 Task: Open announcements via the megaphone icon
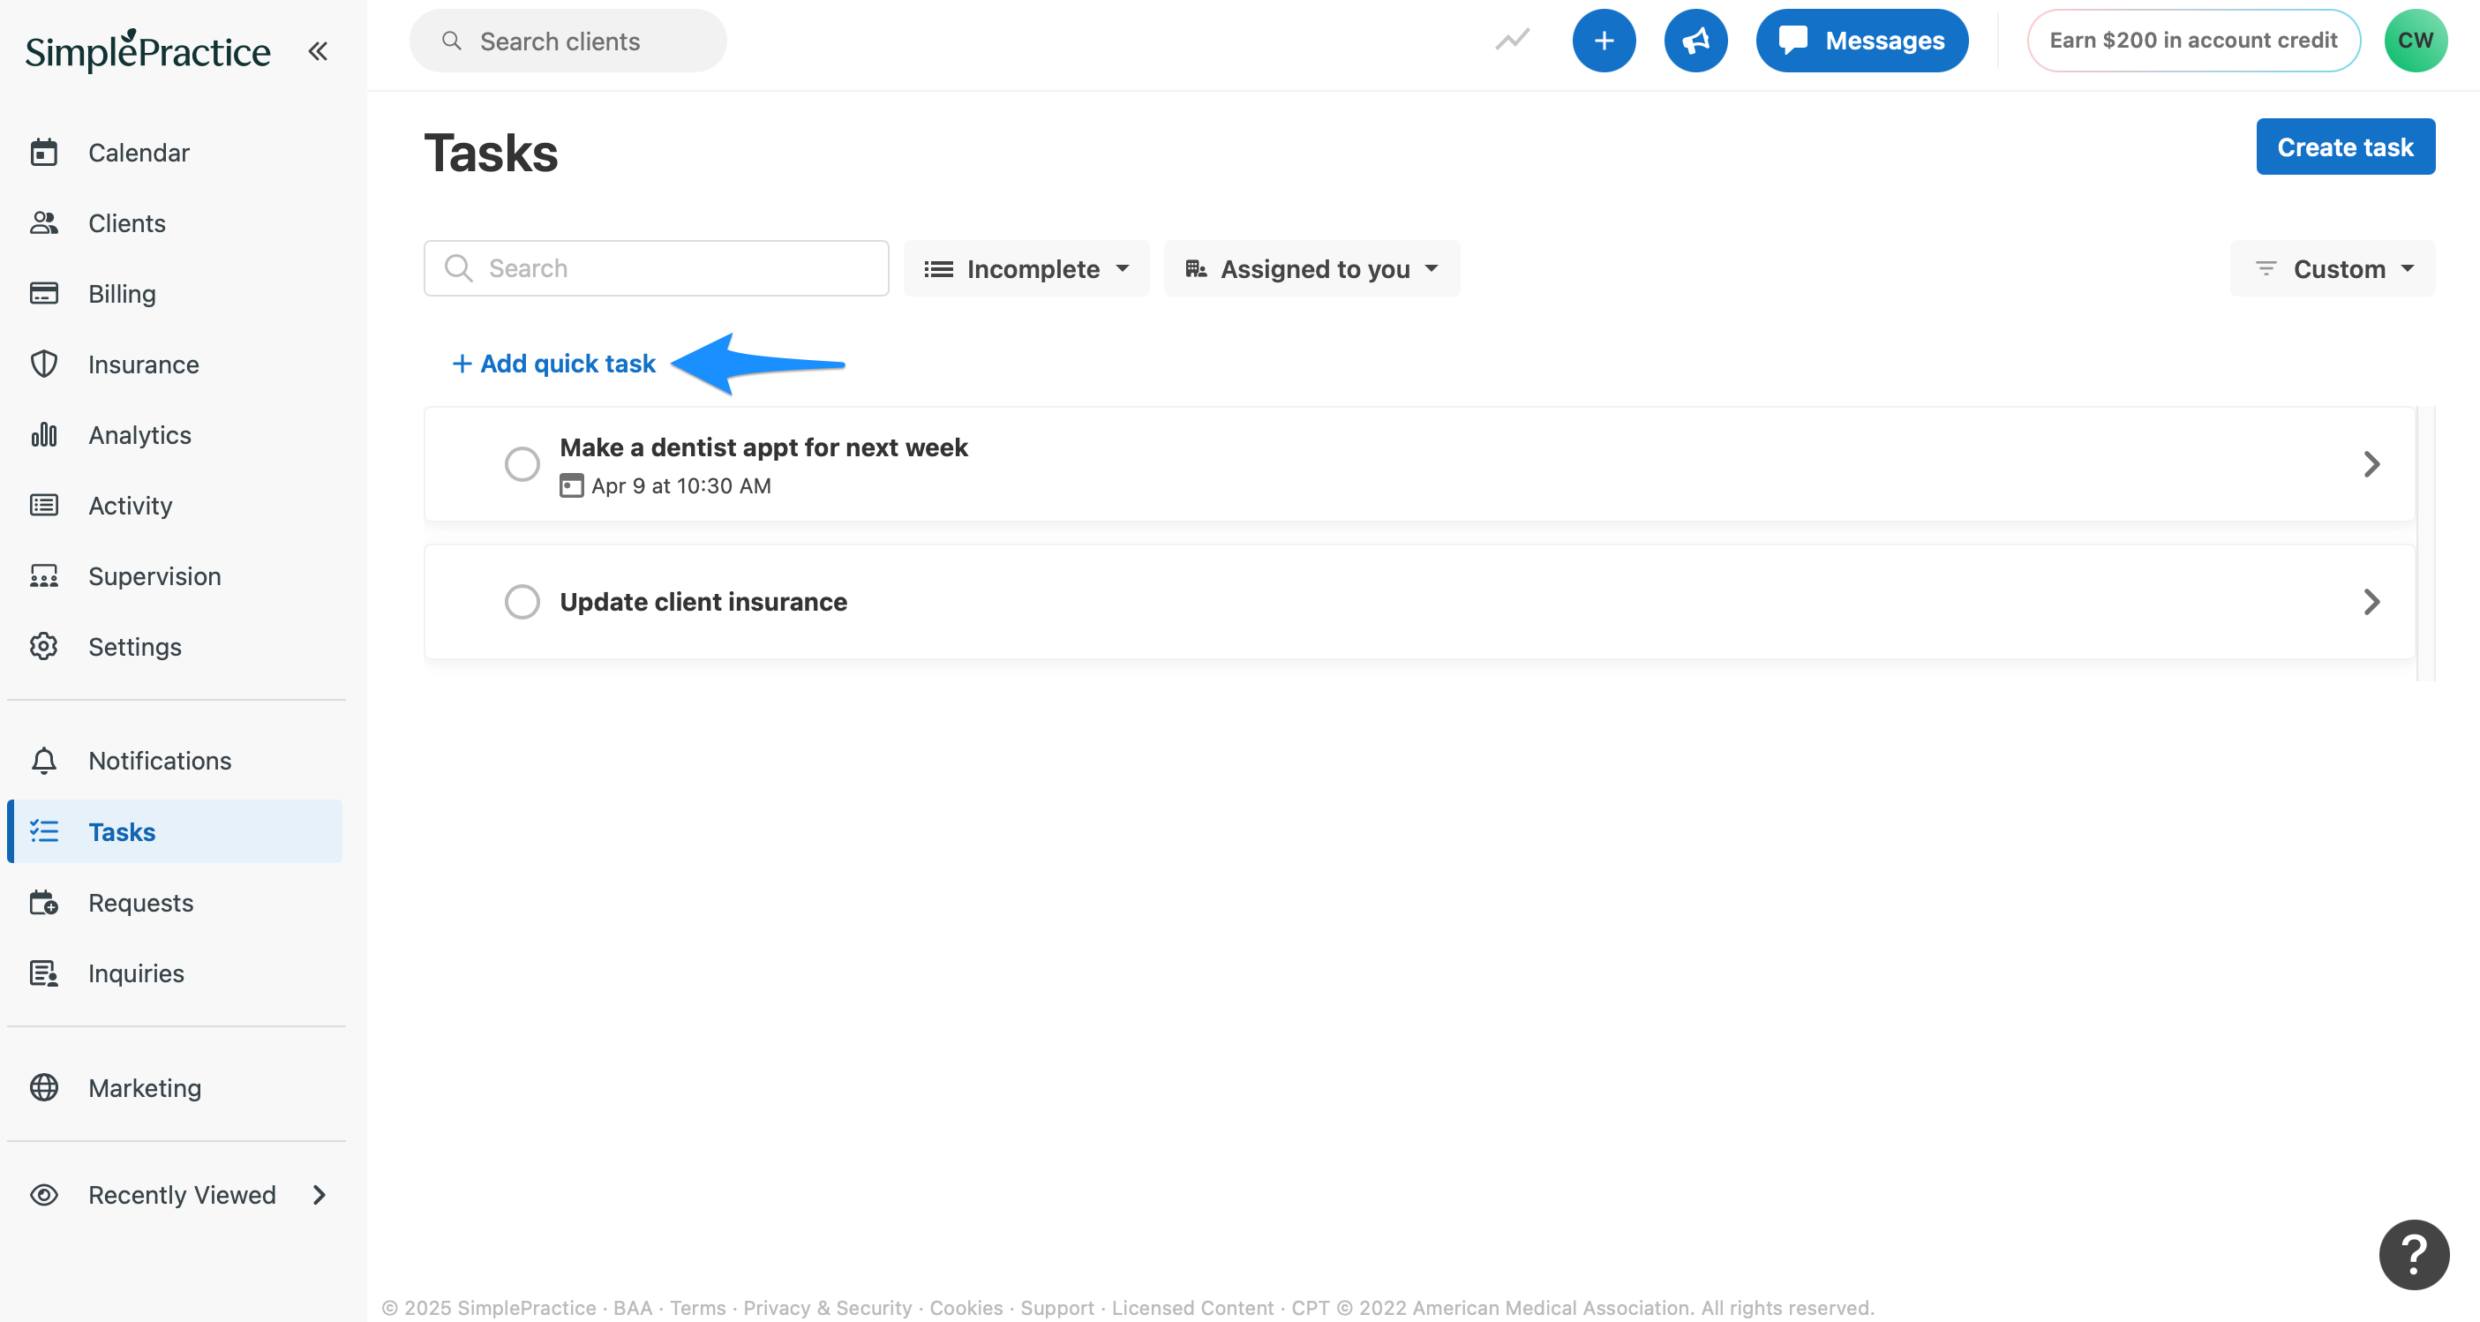coord(1695,41)
